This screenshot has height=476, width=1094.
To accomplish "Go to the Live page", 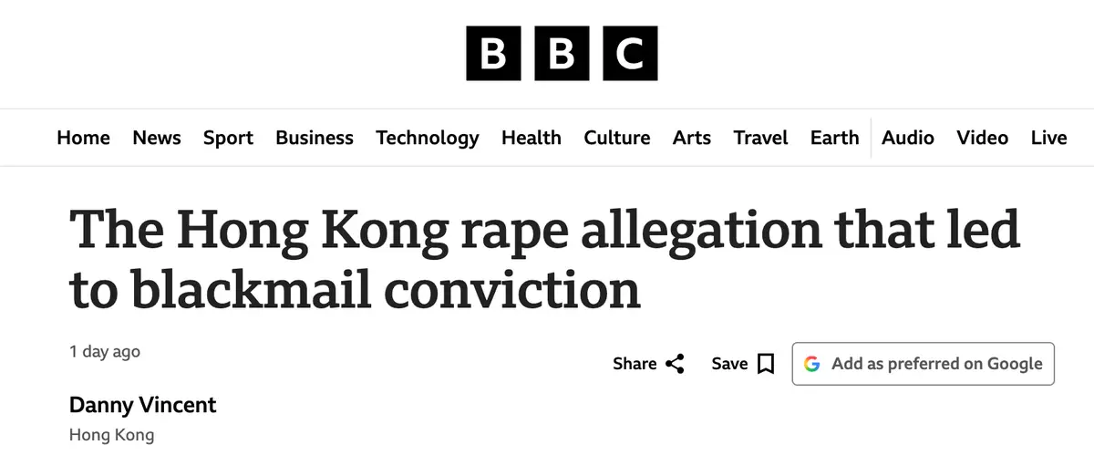I will tap(1048, 138).
